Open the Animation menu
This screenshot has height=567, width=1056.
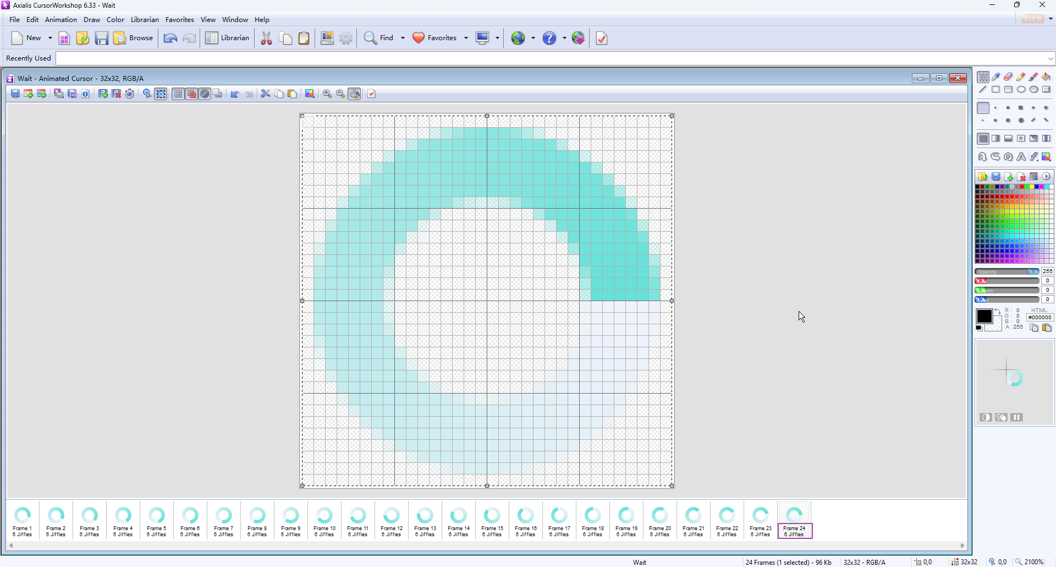coord(61,20)
